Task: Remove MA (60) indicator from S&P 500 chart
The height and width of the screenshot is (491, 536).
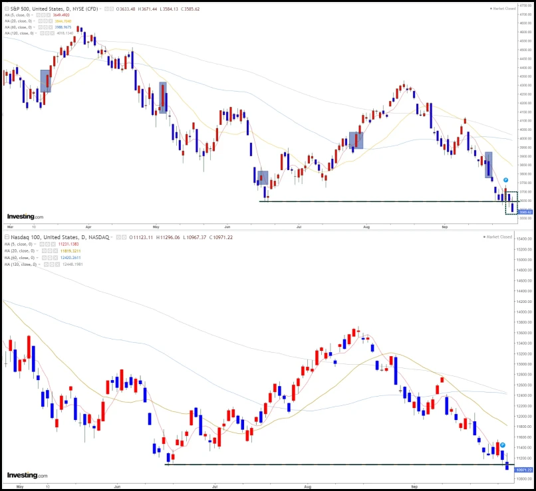Action: pyautogui.click(x=51, y=27)
